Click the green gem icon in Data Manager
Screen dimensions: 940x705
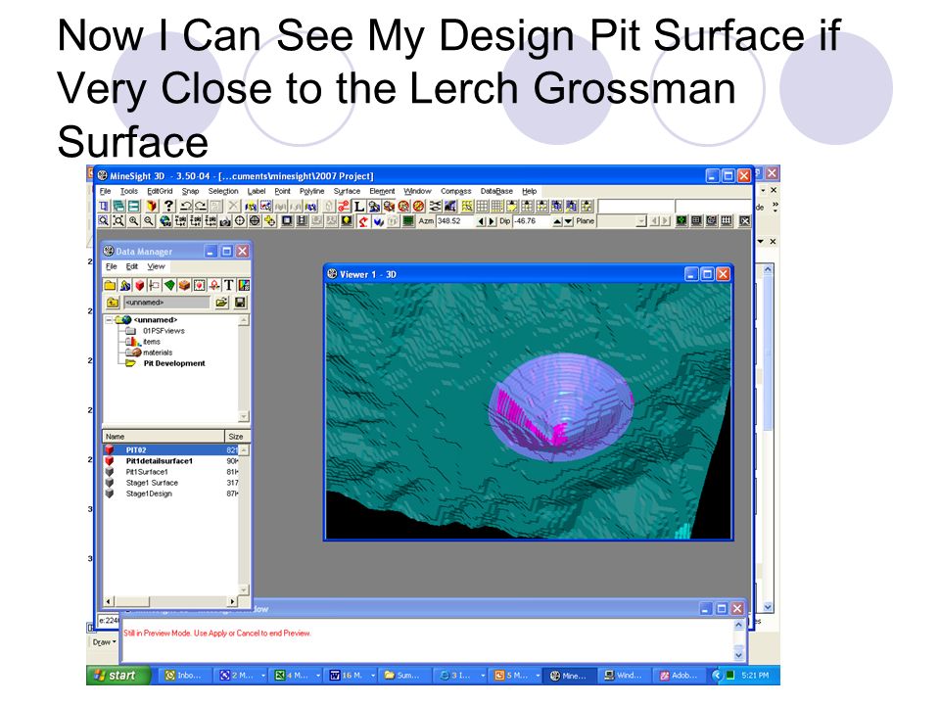pyautogui.click(x=169, y=285)
